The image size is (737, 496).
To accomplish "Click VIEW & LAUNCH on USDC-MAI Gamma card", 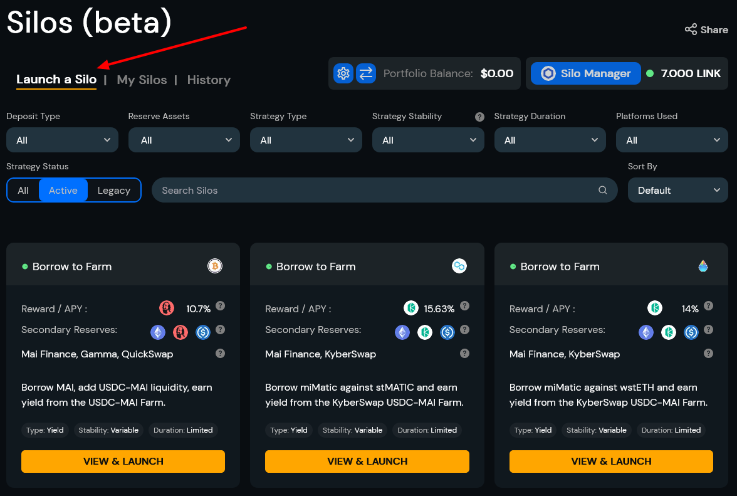I will [x=123, y=462].
